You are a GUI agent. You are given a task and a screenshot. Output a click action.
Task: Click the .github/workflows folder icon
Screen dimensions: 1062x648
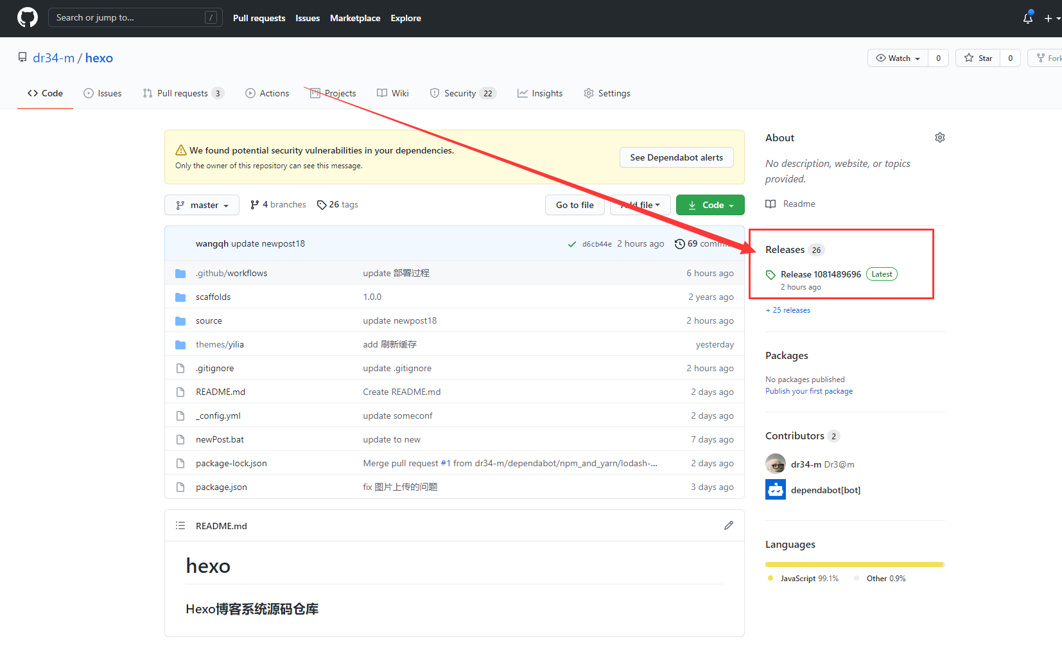(180, 273)
